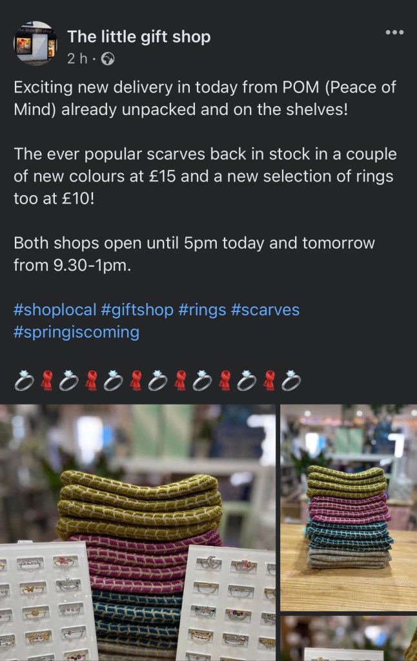The height and width of the screenshot is (661, 417).
Task: Tap The little gift shop profile picture
Action: pyautogui.click(x=35, y=43)
